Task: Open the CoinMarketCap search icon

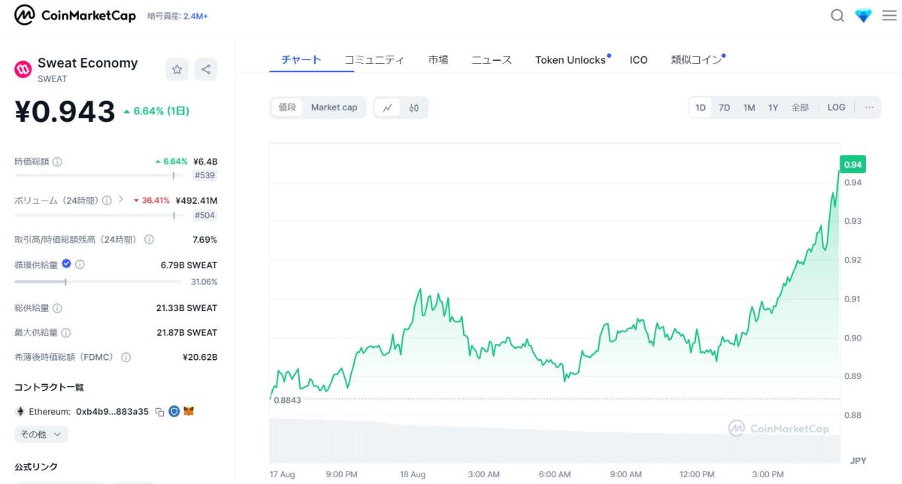Action: 837,15
